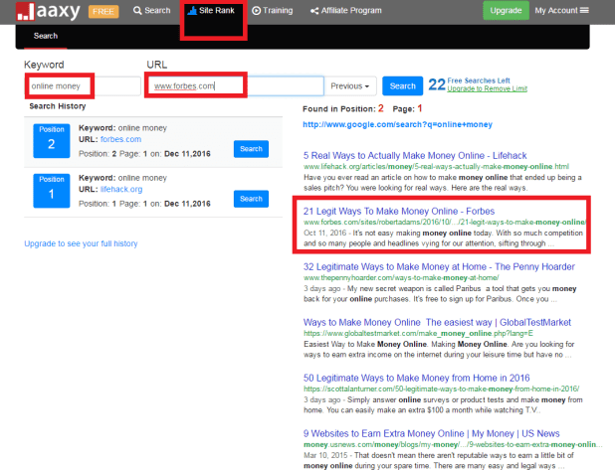Open 32 Legitimate Ways Penny Hoarder result
The image size is (615, 470).
(439, 266)
